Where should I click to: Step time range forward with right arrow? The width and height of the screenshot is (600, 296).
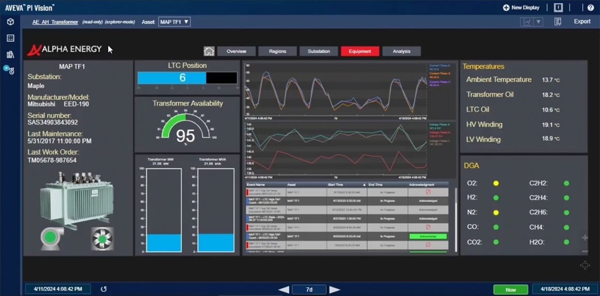pyautogui.click(x=335, y=289)
